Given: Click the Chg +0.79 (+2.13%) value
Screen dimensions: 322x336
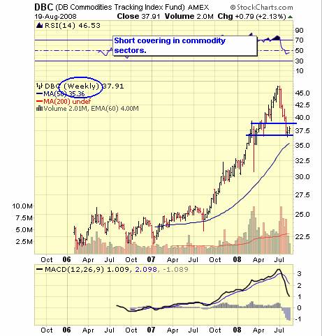Looking at the screenshot, I should tap(251, 16).
